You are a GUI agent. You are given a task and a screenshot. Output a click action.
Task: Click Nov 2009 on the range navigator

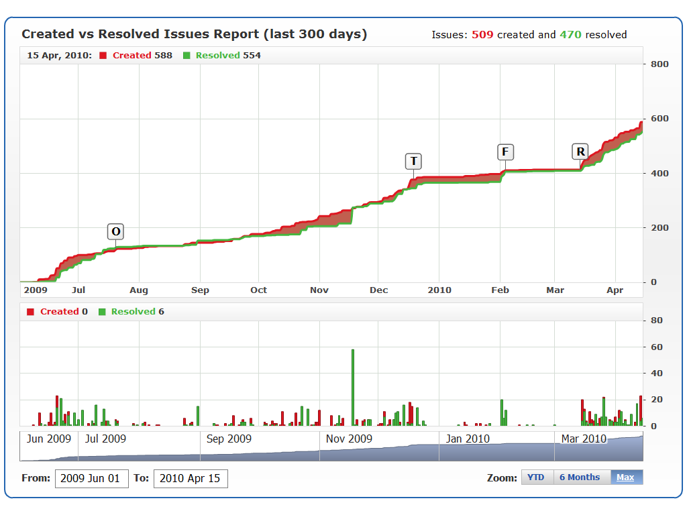tap(349, 439)
